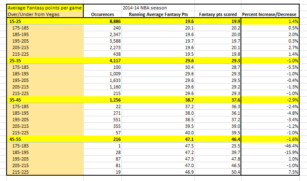Click the 'Occurences' column header
Viewport: 307px width, 181px height.
click(x=103, y=14)
